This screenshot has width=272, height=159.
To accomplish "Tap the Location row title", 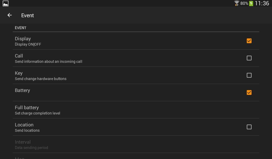I will tap(24, 125).
